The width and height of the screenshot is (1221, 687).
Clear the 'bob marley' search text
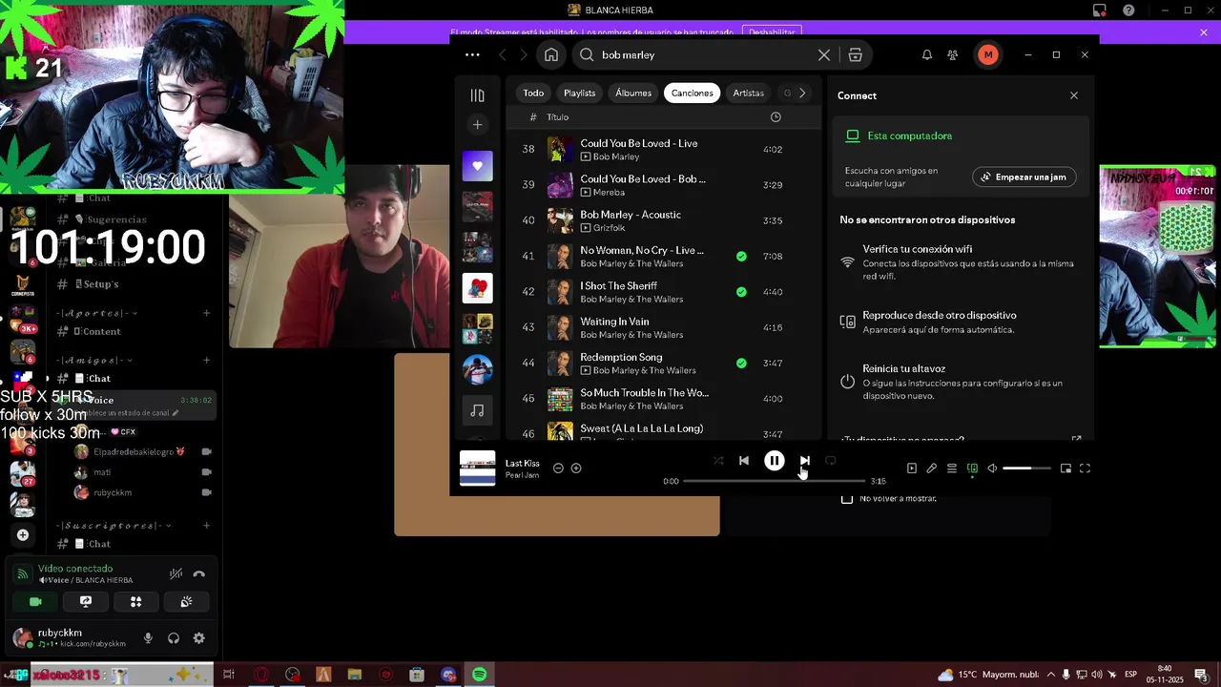[824, 54]
